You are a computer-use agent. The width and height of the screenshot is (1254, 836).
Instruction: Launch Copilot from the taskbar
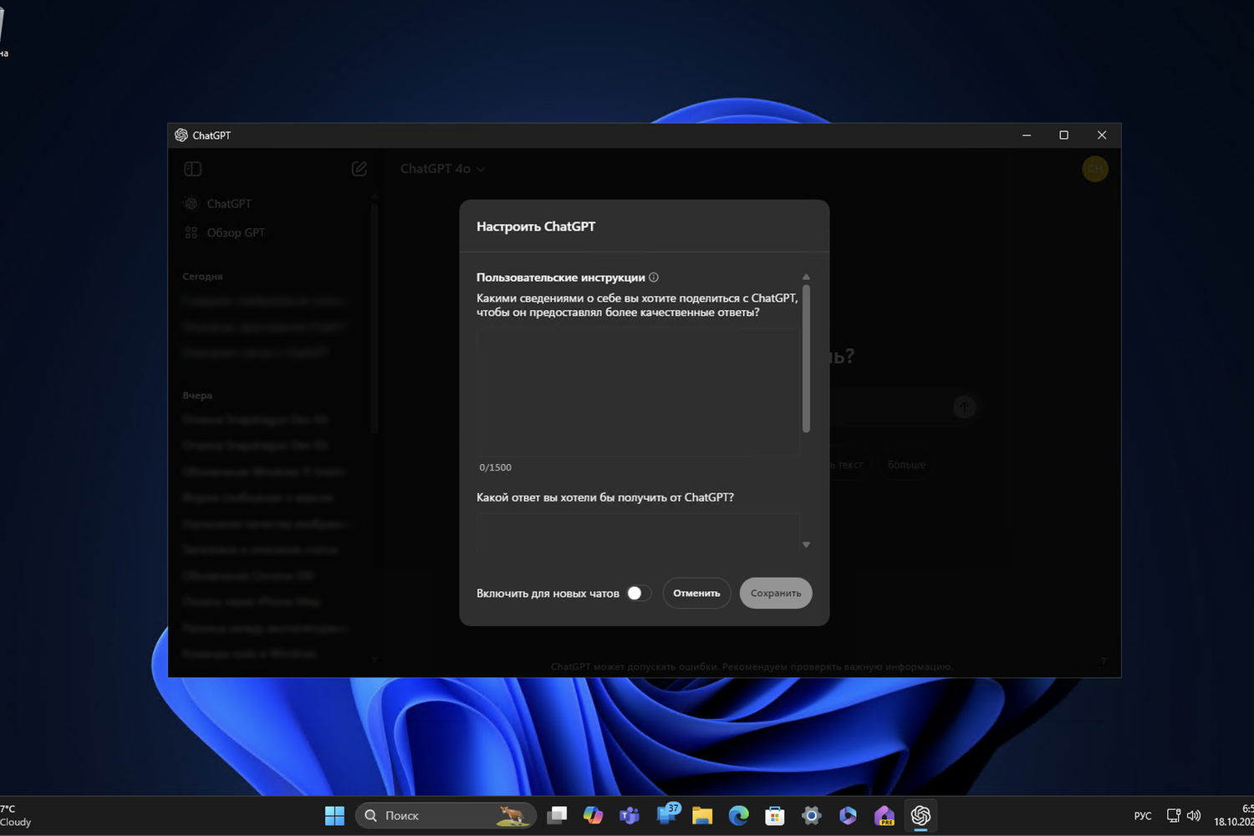pyautogui.click(x=593, y=815)
